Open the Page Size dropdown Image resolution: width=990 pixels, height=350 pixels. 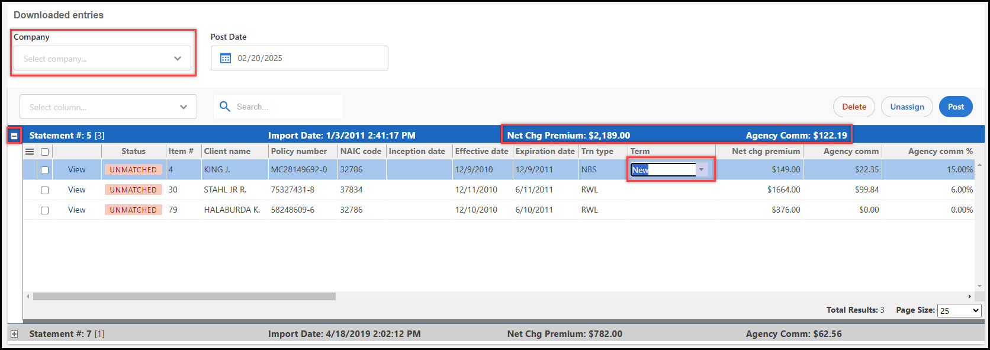point(959,310)
